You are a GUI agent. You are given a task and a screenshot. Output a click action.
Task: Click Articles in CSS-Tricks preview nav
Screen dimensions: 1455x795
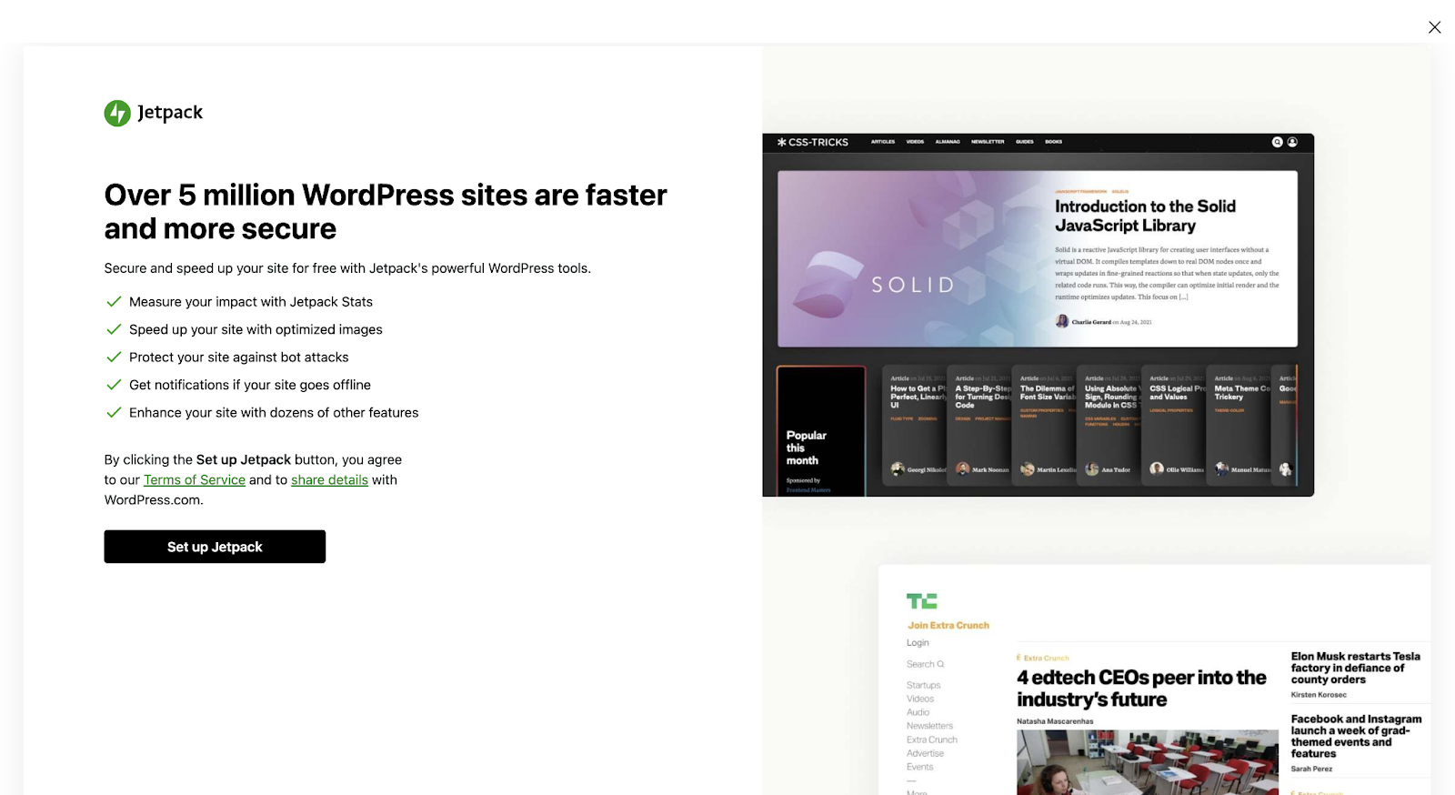point(883,142)
